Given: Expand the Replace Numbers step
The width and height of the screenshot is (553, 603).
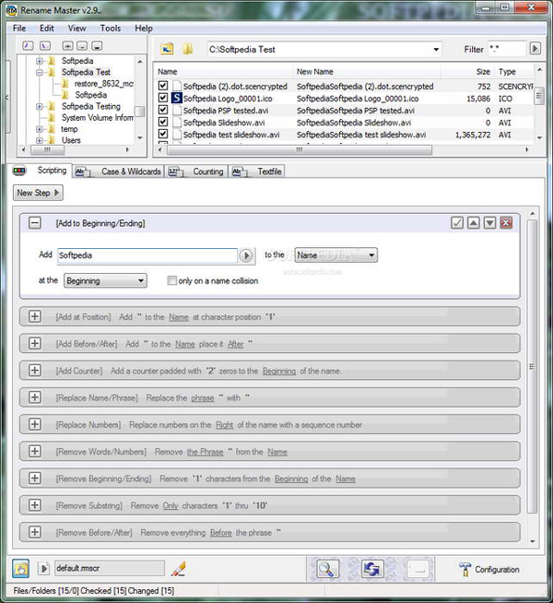Looking at the screenshot, I should coord(35,424).
